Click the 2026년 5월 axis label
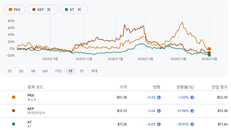The width and height of the screenshot is (231, 130). coord(178,59)
